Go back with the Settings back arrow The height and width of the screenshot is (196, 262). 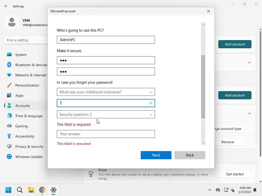tap(6, 6)
